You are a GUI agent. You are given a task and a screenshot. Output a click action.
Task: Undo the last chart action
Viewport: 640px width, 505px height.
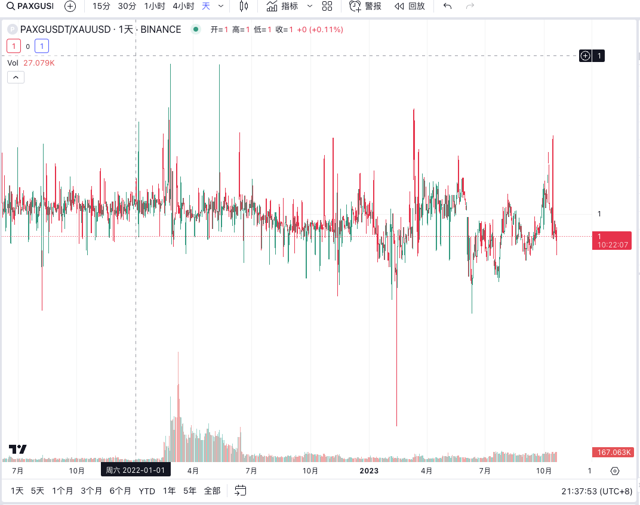pyautogui.click(x=447, y=6)
